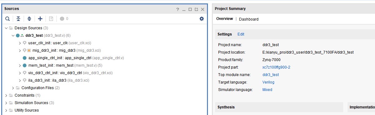The width and height of the screenshot is (375, 115).
Task: Switch to the Dashboard tab
Action: coord(249,19)
